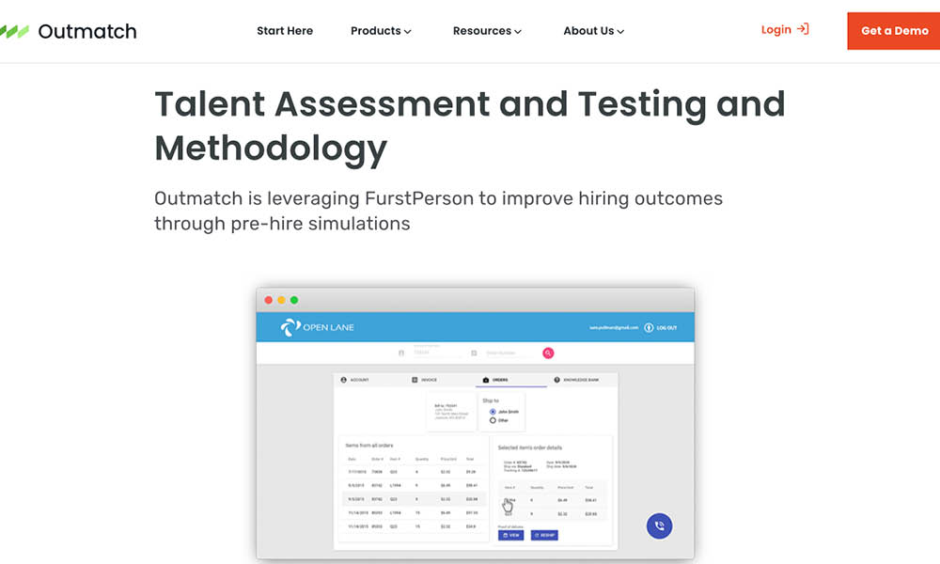
Task: Click the Log Out label in mockup
Action: coord(666,328)
